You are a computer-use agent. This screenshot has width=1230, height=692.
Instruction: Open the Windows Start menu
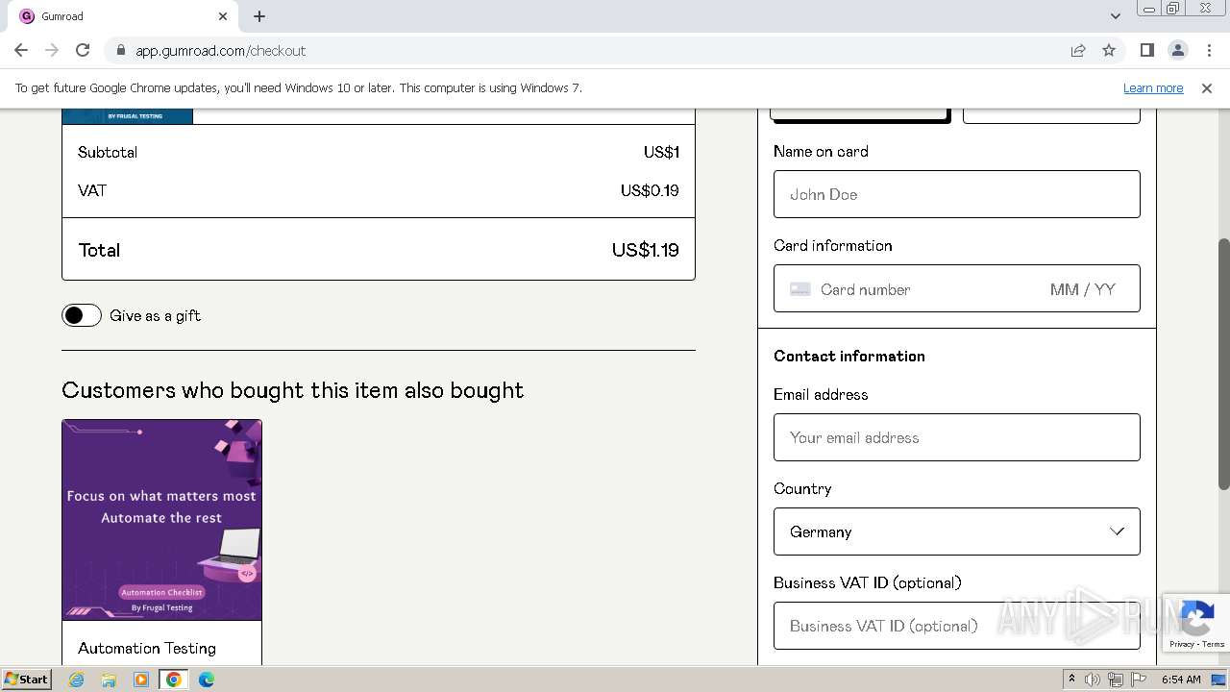27,680
